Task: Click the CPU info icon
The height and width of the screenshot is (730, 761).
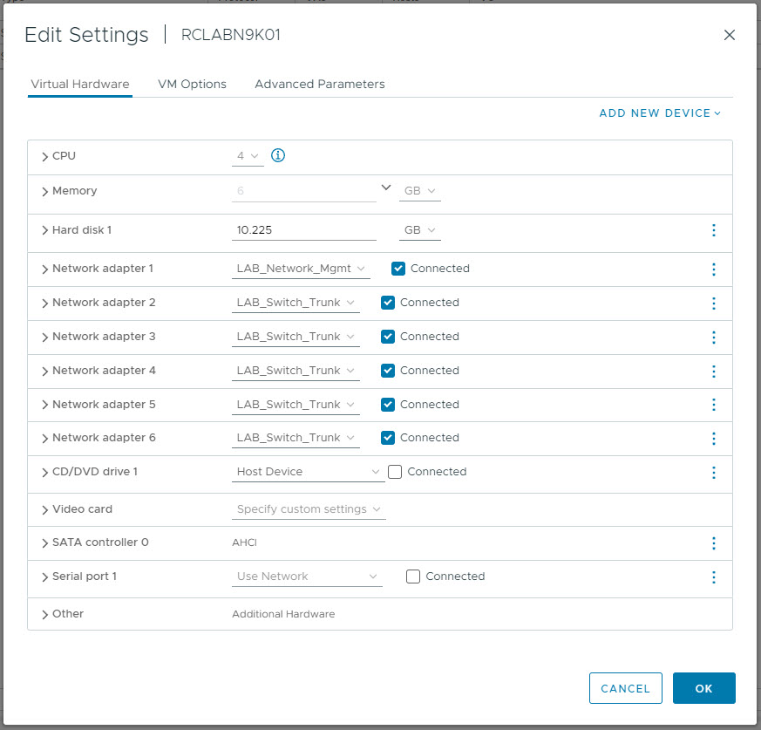Action: [277, 155]
